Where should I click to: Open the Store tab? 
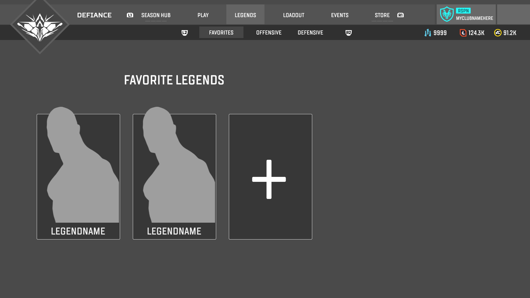[382, 15]
